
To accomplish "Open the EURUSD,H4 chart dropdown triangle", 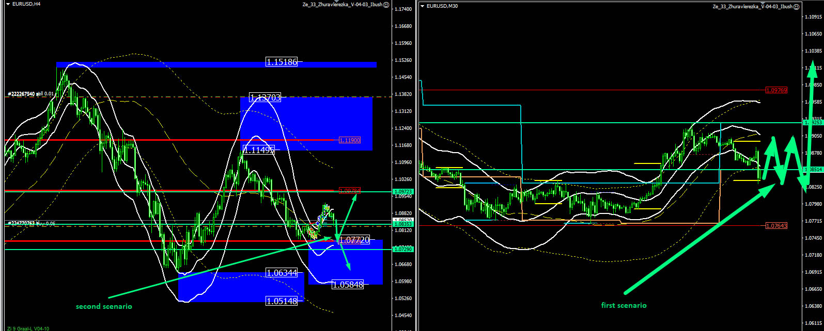I will click(8, 4).
